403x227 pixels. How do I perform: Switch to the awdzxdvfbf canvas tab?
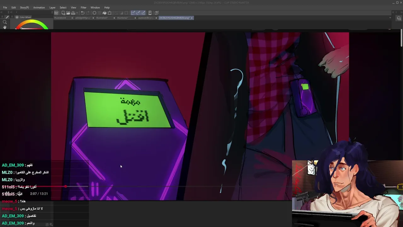coord(145,18)
